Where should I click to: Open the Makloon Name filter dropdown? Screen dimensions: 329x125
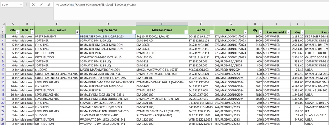click(x=186, y=32)
